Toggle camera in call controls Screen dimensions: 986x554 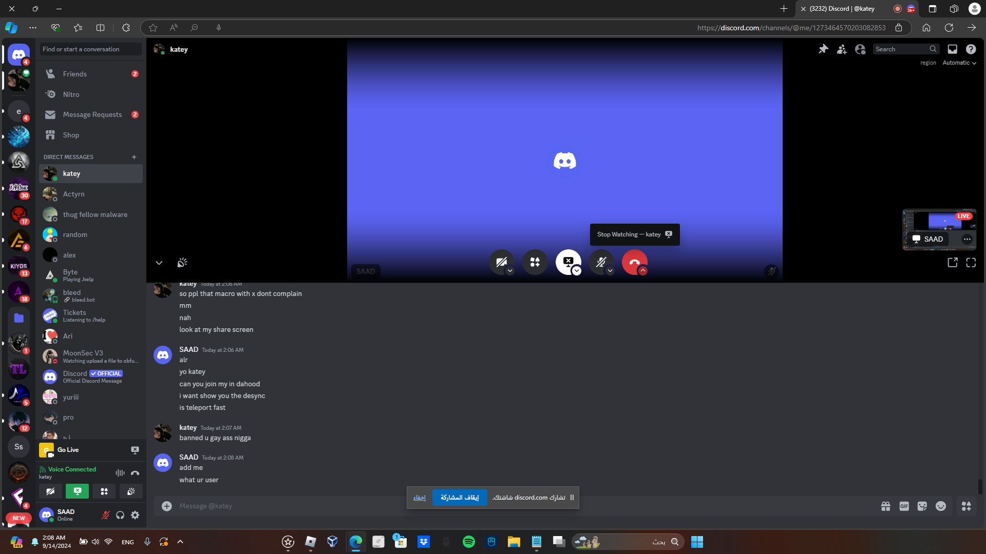click(x=502, y=262)
